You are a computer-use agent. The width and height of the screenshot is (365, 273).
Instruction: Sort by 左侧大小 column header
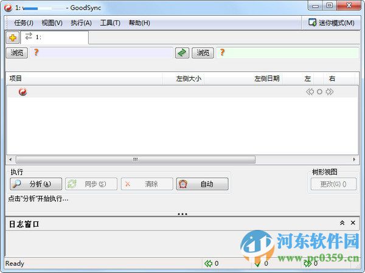tap(183, 78)
